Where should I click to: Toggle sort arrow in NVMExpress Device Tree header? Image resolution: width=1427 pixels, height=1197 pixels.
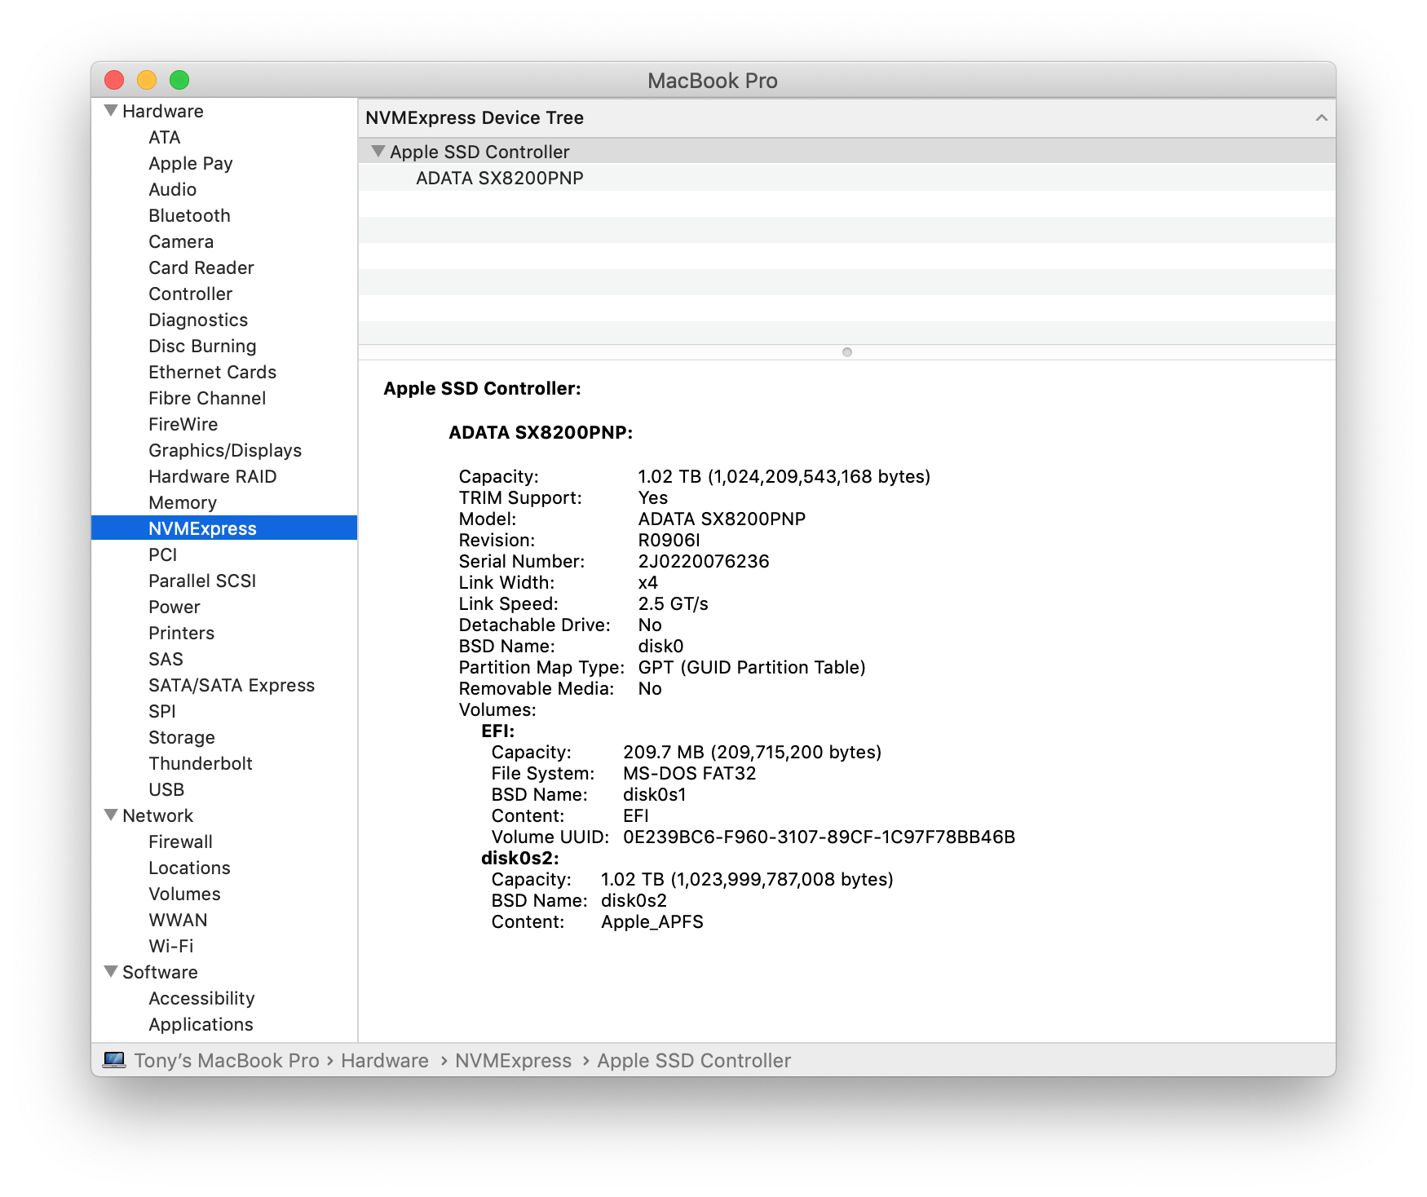click(x=1321, y=118)
